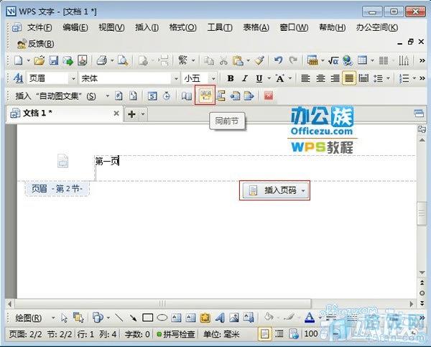
Task: Close the header and footer toolbar
Action: pyautogui.click(x=268, y=96)
